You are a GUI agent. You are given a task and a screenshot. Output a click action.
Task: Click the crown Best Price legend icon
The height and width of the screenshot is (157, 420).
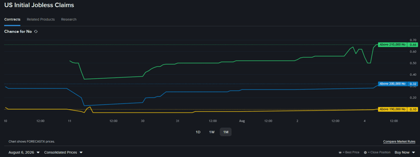[x=341, y=152]
